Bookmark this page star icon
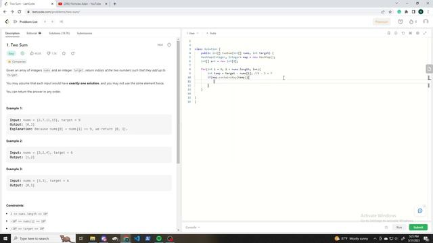 [x=390, y=12]
